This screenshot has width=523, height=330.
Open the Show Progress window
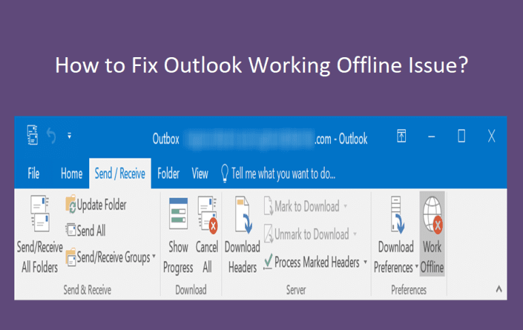pyautogui.click(x=178, y=235)
